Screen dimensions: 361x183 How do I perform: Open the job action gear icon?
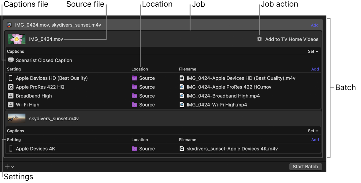(x=259, y=39)
